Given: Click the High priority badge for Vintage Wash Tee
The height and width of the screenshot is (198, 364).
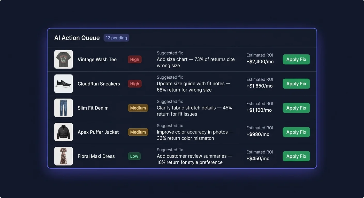Looking at the screenshot, I should pyautogui.click(x=134, y=59).
